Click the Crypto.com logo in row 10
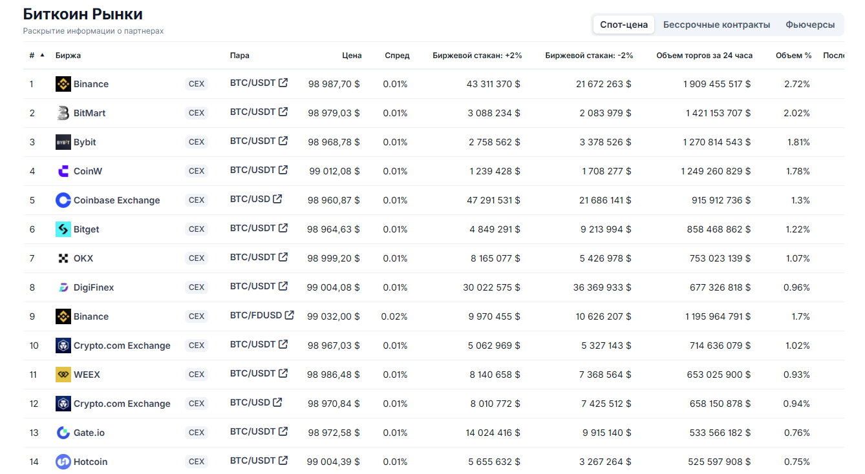Image resolution: width=865 pixels, height=474 pixels. click(63, 345)
